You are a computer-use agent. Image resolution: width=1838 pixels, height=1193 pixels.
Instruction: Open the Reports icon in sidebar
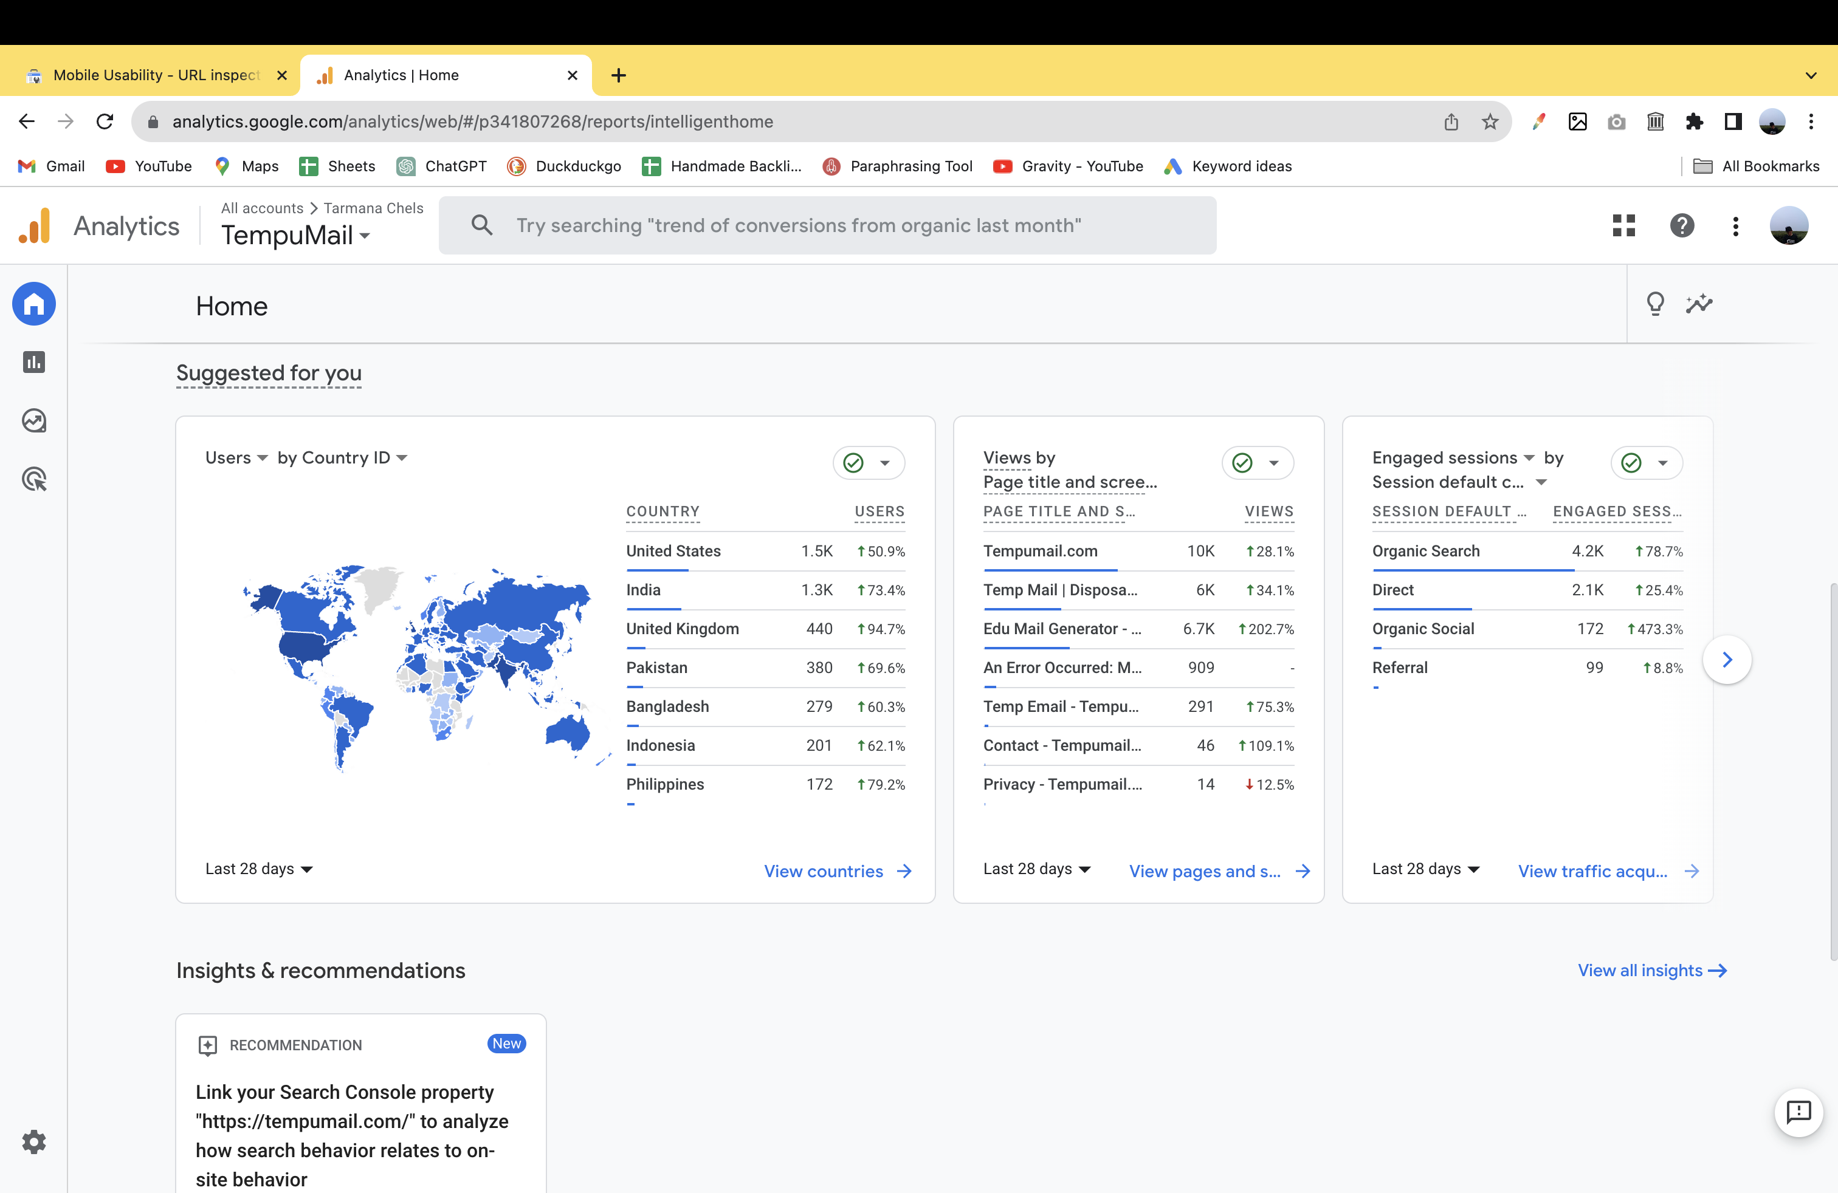(x=34, y=362)
